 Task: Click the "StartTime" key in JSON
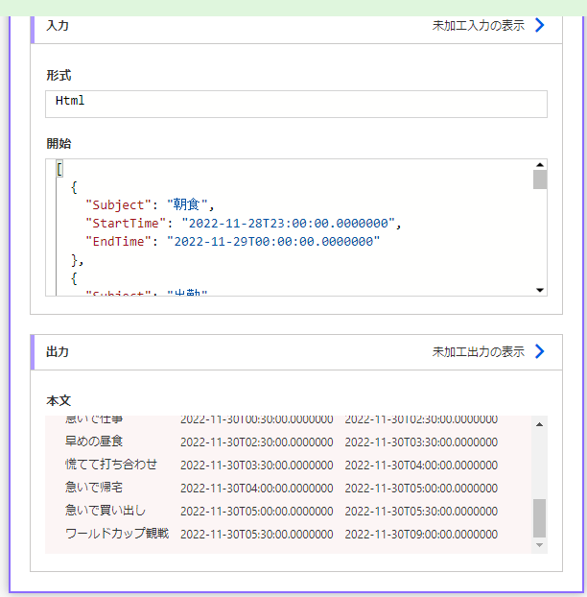point(126,223)
